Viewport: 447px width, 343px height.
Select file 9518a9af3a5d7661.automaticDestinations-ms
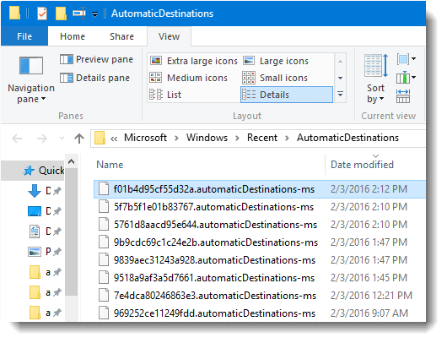coord(214,278)
